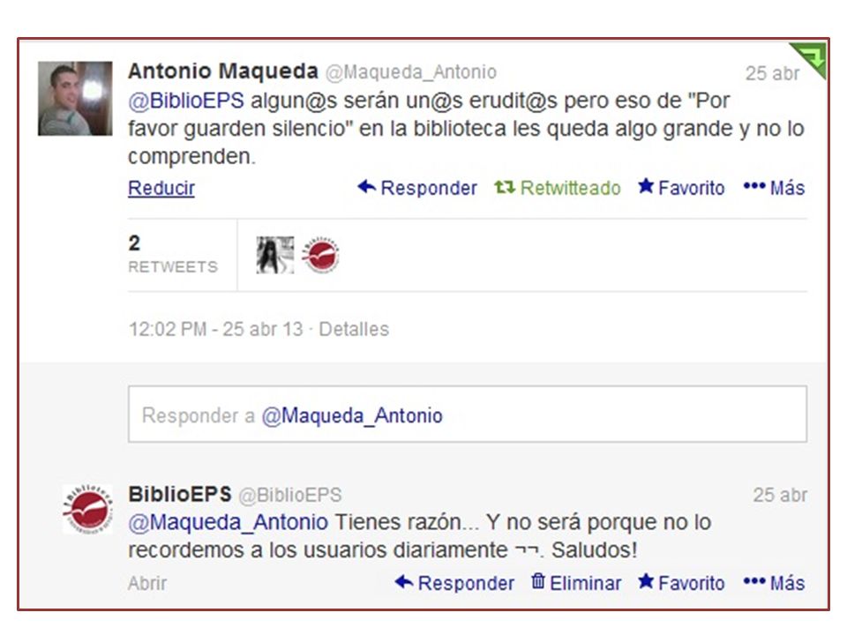This screenshot has height=635, width=847.
Task: Click the green corner retweeted ribbon icon
Action: pos(809,59)
